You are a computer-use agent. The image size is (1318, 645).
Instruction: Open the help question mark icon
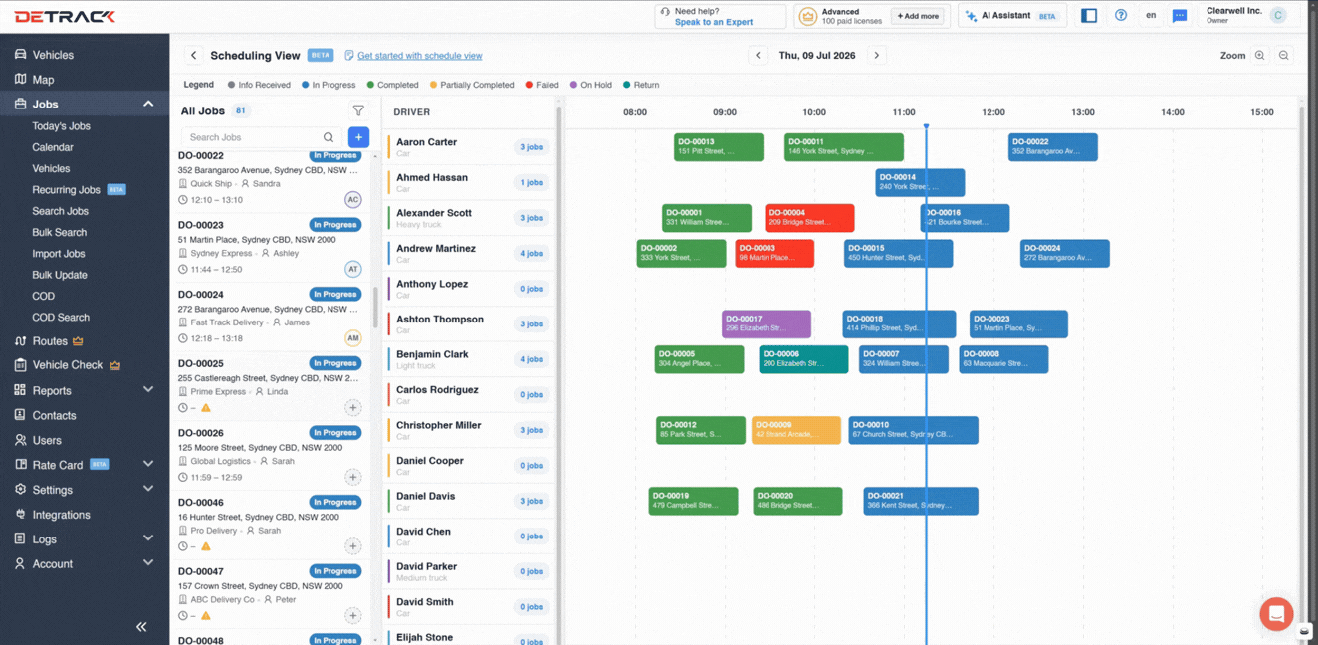[x=1121, y=16]
